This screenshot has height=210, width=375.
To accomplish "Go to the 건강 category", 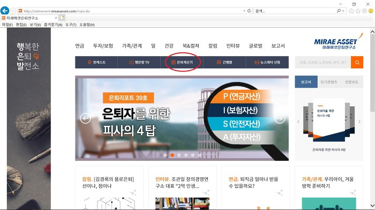I will [169, 45].
